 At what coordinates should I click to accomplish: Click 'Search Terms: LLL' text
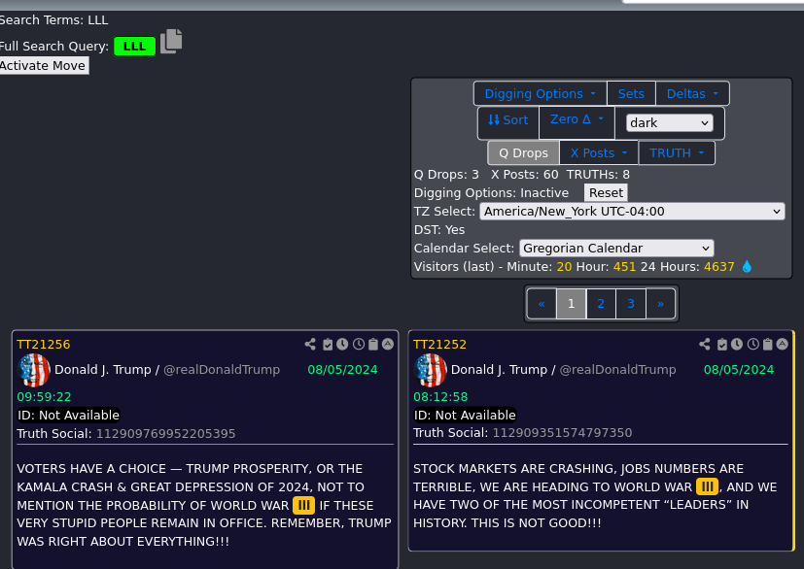pyautogui.click(x=53, y=20)
